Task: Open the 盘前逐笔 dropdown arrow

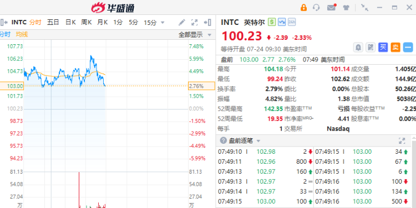Action: pyautogui.click(x=258, y=141)
